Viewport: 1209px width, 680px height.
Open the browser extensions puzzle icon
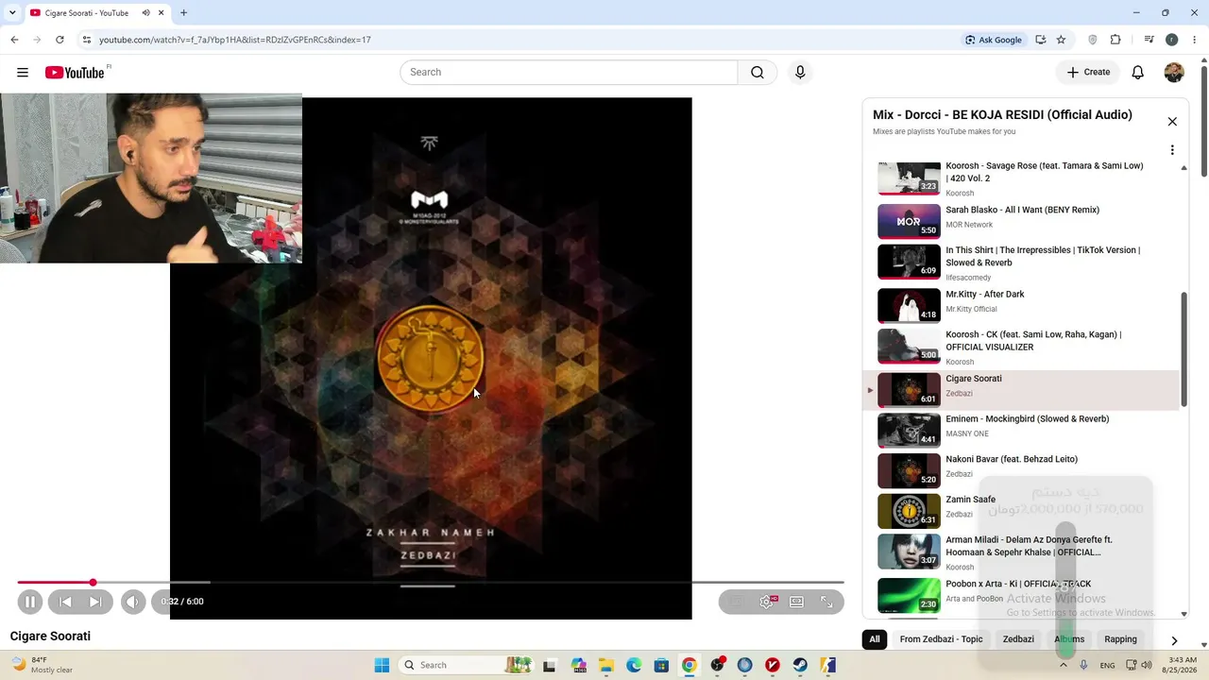click(x=1115, y=40)
